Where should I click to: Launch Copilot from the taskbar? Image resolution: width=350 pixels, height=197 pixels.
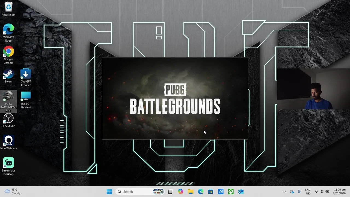tap(180, 192)
